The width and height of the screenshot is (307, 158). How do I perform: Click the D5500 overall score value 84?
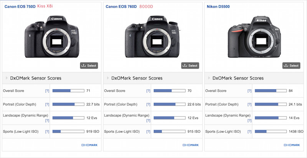click(x=290, y=91)
